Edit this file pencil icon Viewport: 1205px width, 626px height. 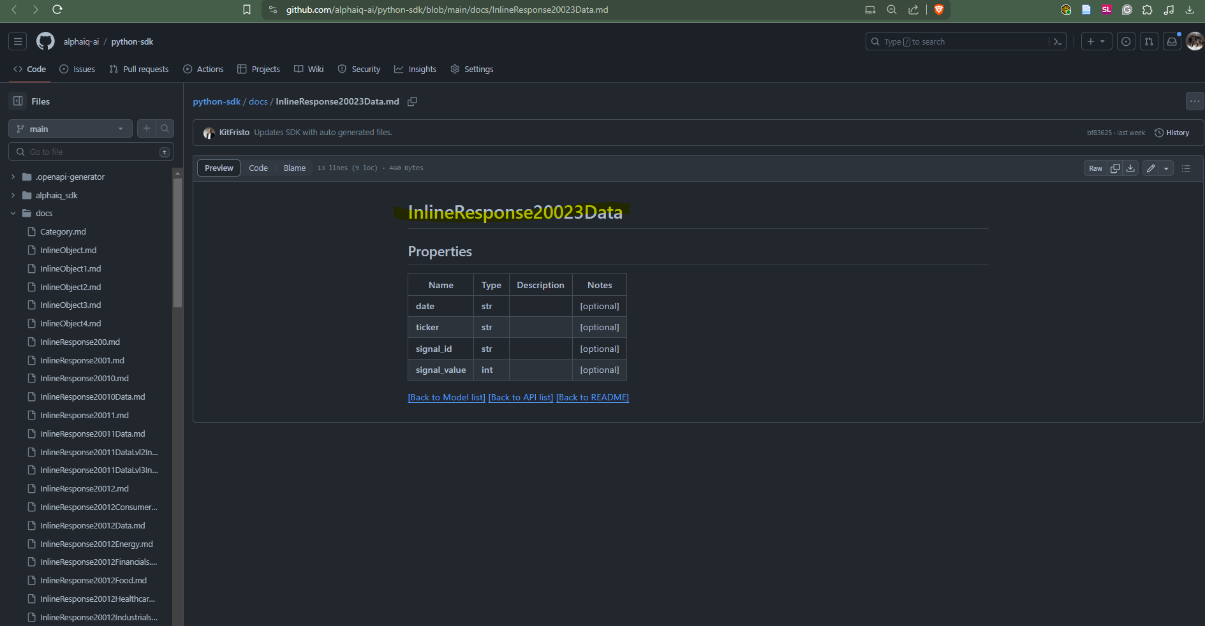coord(1151,168)
